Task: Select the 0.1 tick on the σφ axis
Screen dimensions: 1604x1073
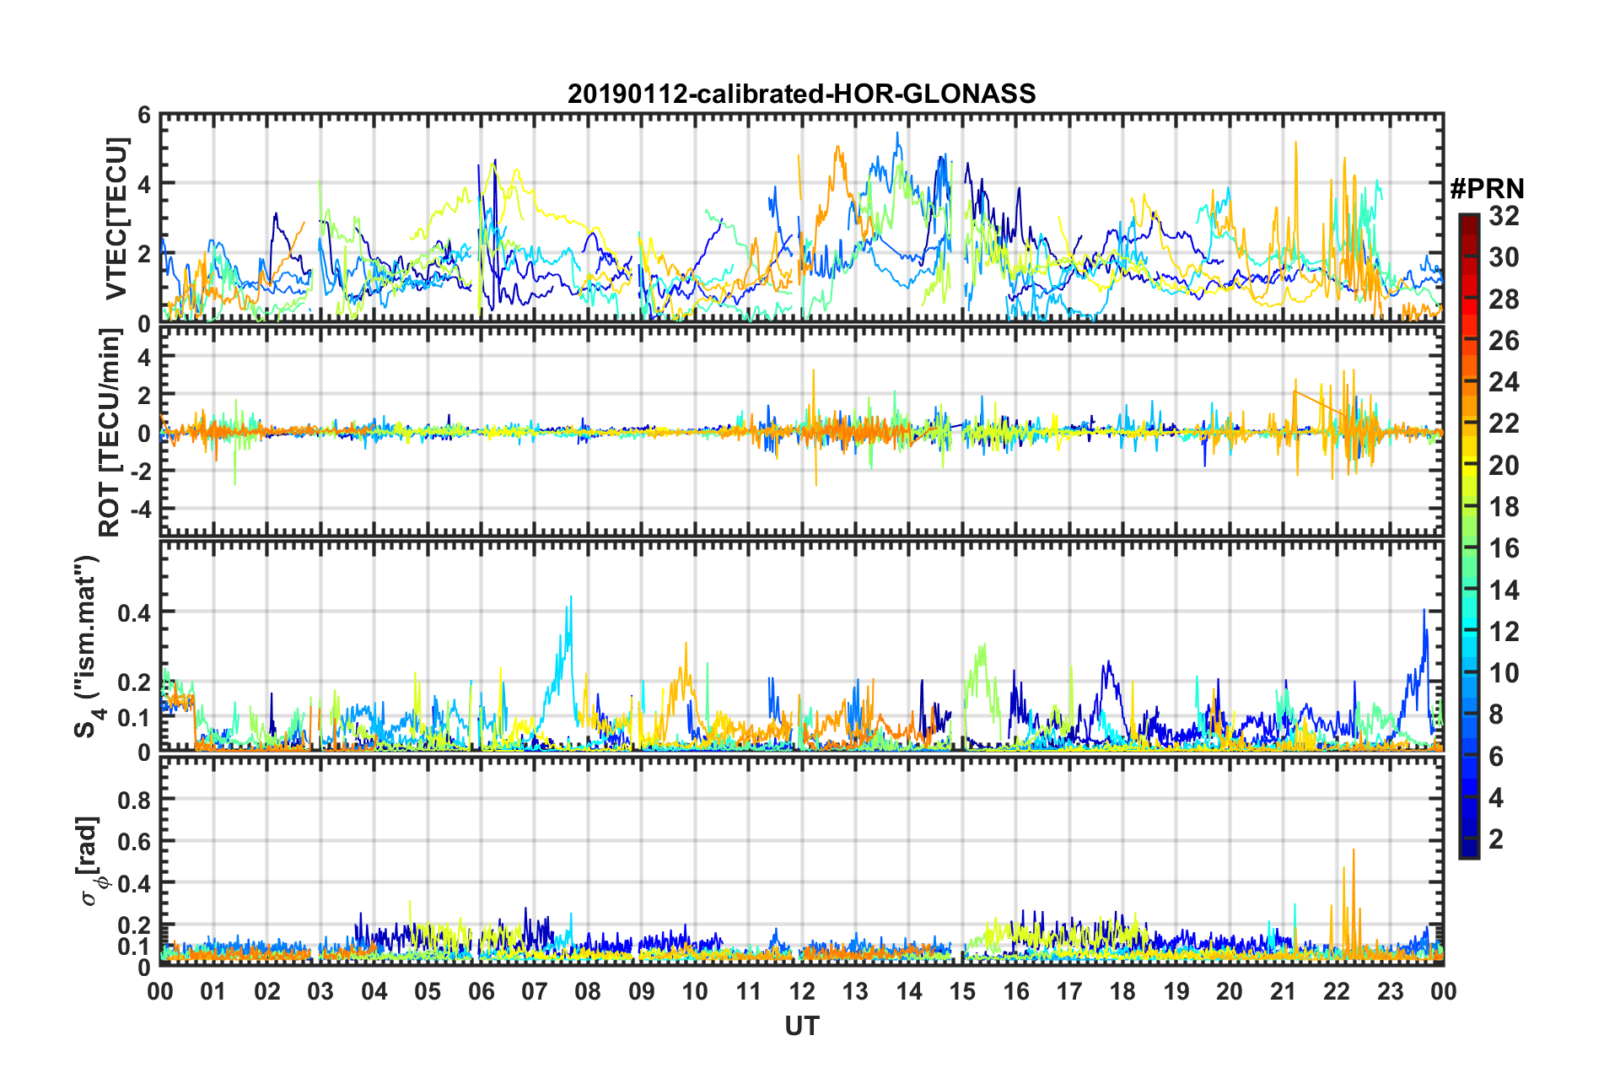Action: (x=135, y=946)
